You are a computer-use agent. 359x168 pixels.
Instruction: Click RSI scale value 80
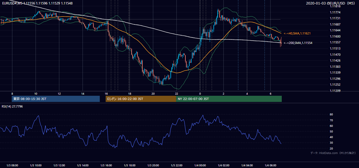click(331, 115)
